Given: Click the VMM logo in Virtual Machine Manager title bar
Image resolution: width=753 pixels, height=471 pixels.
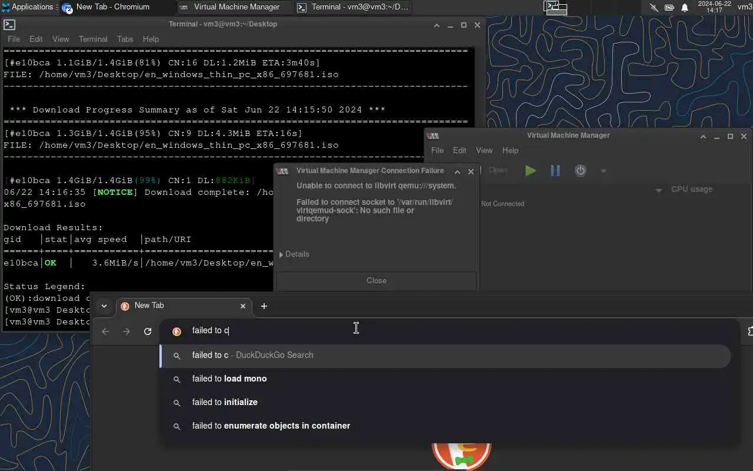Looking at the screenshot, I should (433, 136).
